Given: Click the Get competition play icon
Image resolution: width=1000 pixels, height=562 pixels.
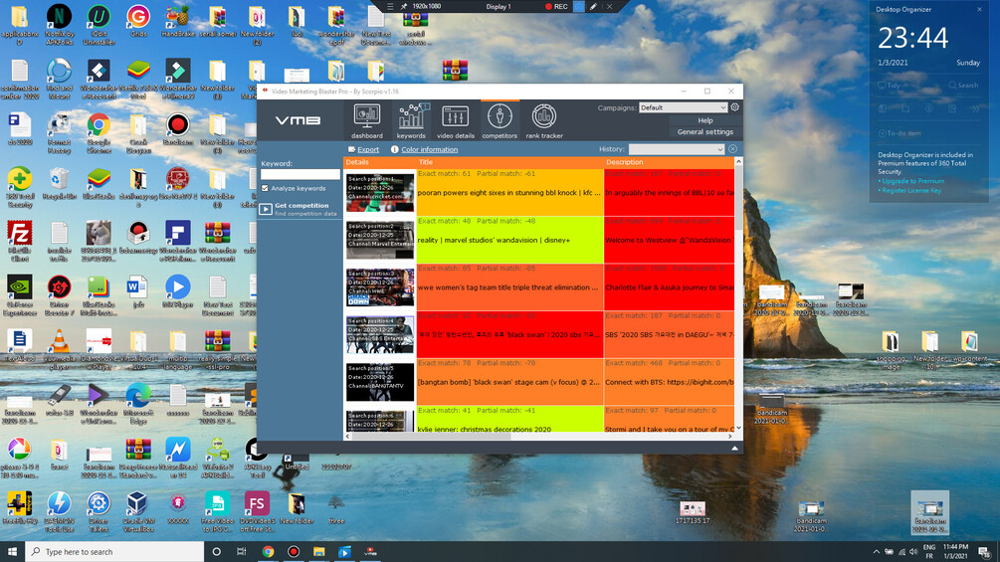Looking at the screenshot, I should [266, 209].
